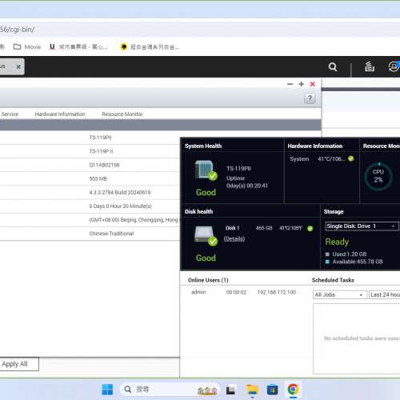Open the black taskbar app icon

230,390
